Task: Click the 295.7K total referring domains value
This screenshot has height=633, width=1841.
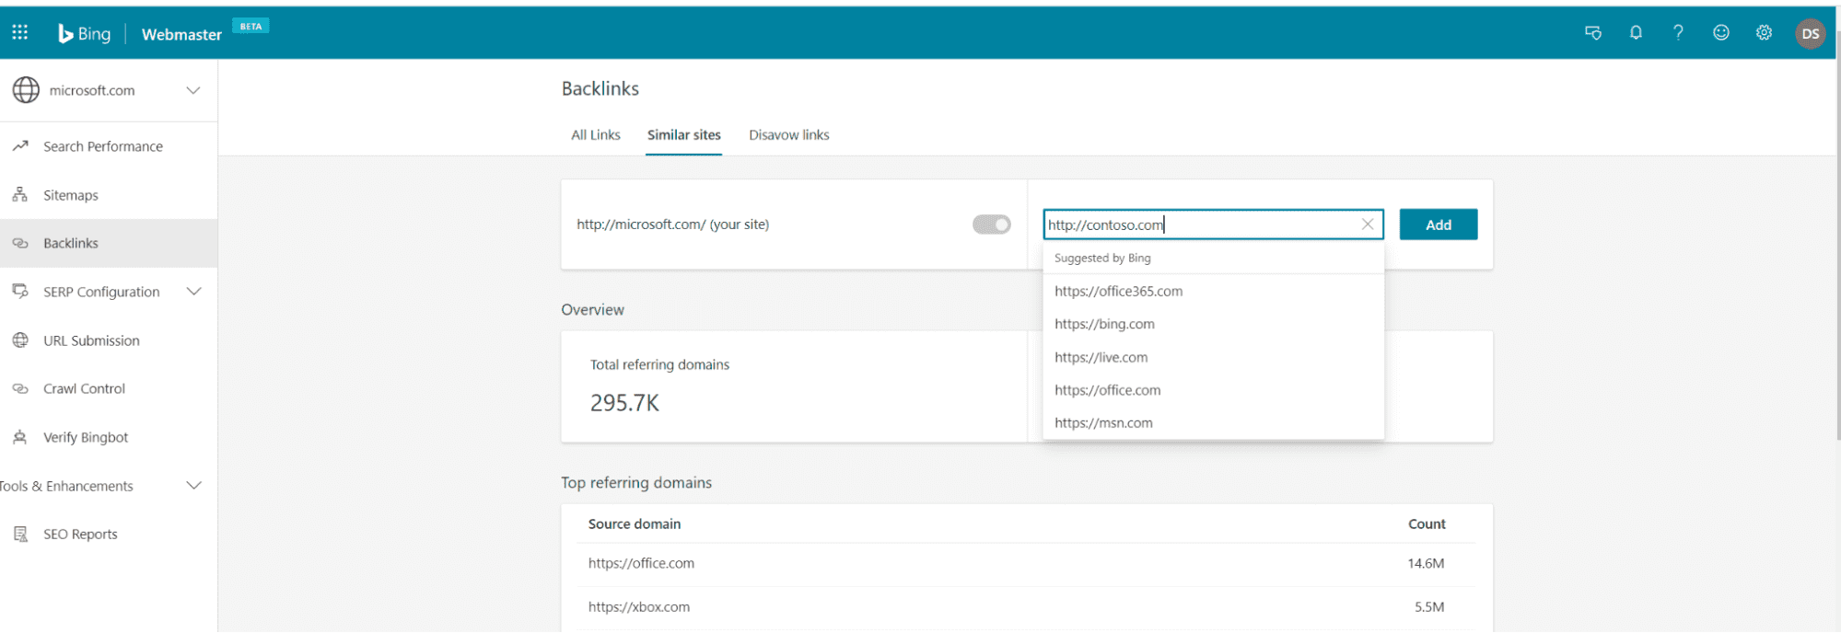Action: (x=624, y=403)
